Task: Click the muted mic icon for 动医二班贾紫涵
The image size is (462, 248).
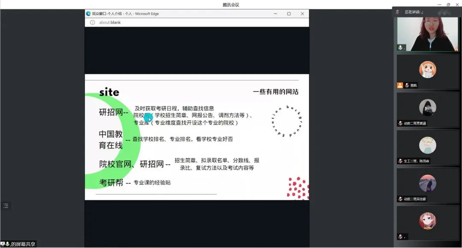Action: 400,123
